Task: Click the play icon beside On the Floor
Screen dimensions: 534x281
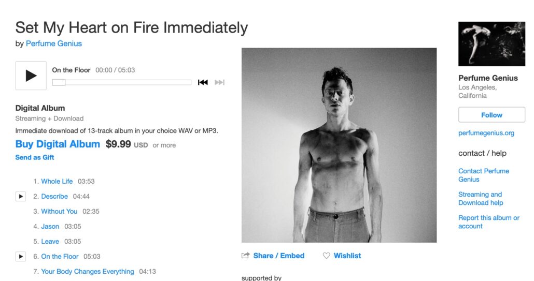Action: (20, 257)
